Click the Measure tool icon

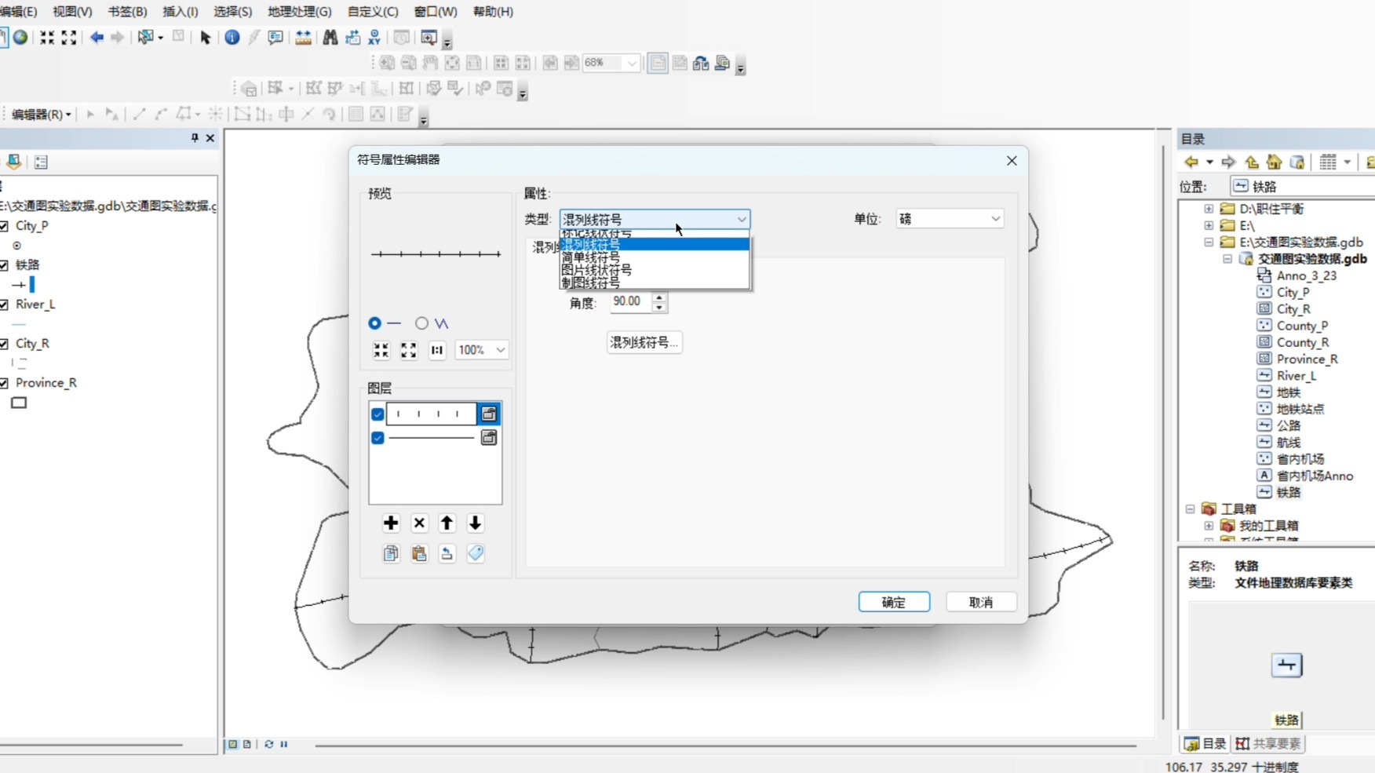point(303,38)
